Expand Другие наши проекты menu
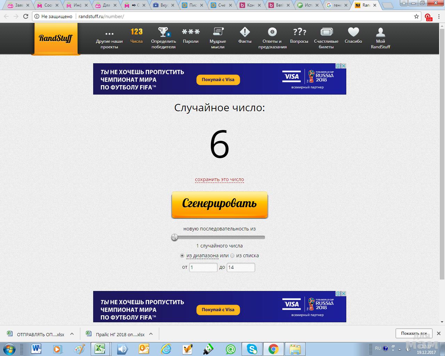 click(x=109, y=34)
